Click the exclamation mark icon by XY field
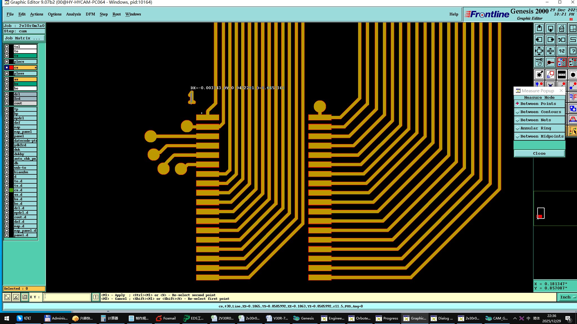The height and width of the screenshot is (324, 577). 96,297
